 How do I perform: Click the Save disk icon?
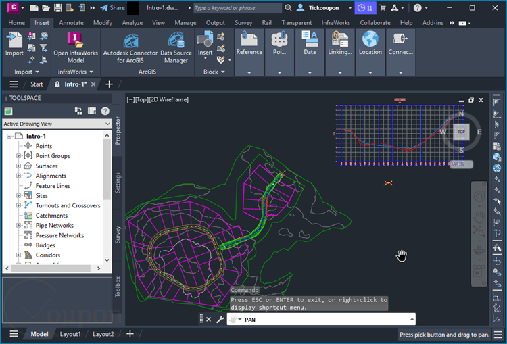point(58,8)
